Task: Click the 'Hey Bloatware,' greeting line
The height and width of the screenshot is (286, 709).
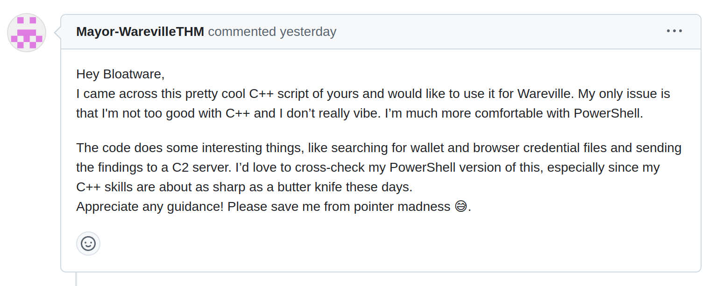Action: tap(121, 74)
